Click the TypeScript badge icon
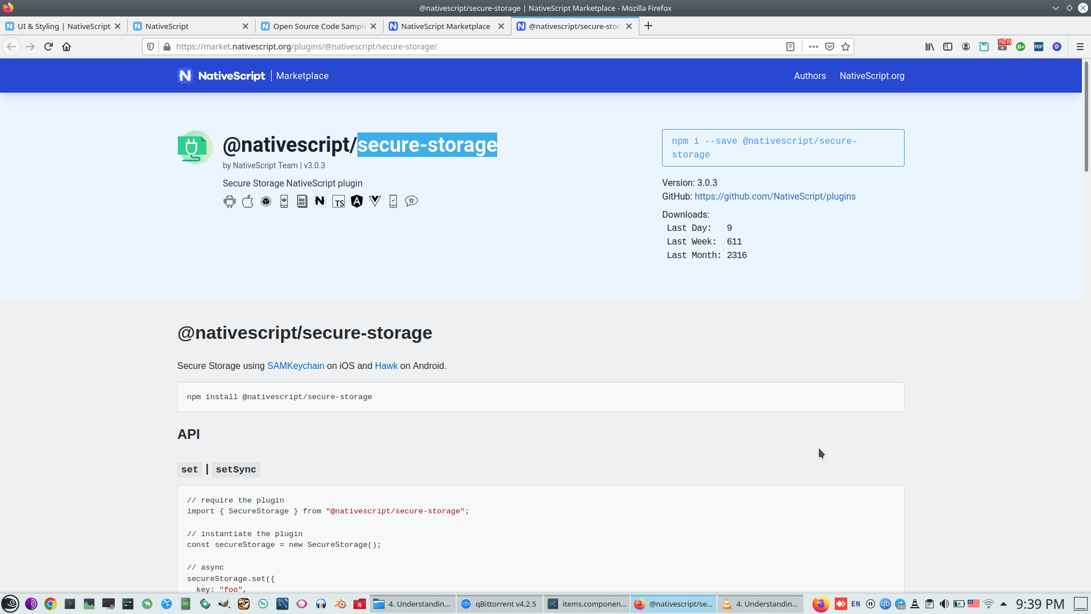Image resolution: width=1091 pixels, height=614 pixels. click(339, 202)
